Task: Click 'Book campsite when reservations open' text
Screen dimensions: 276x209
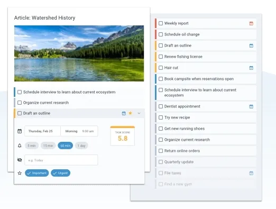Action: click(x=199, y=79)
